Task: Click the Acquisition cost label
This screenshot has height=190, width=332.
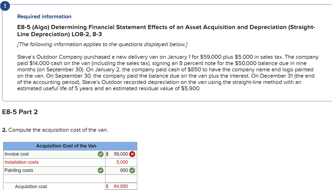Action: click(x=31, y=186)
